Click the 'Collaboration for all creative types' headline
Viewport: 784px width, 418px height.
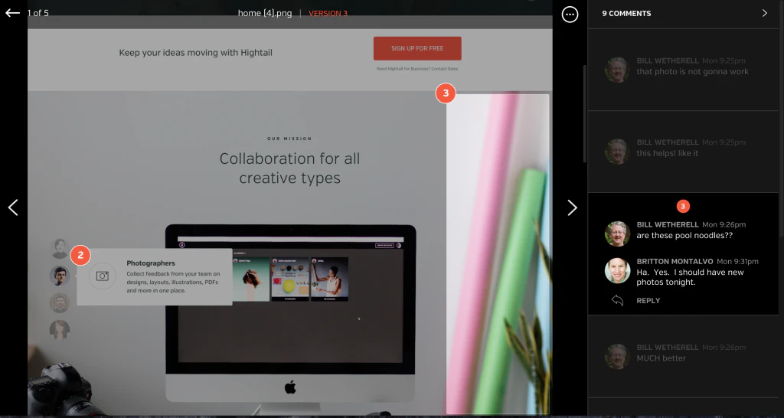[289, 168]
